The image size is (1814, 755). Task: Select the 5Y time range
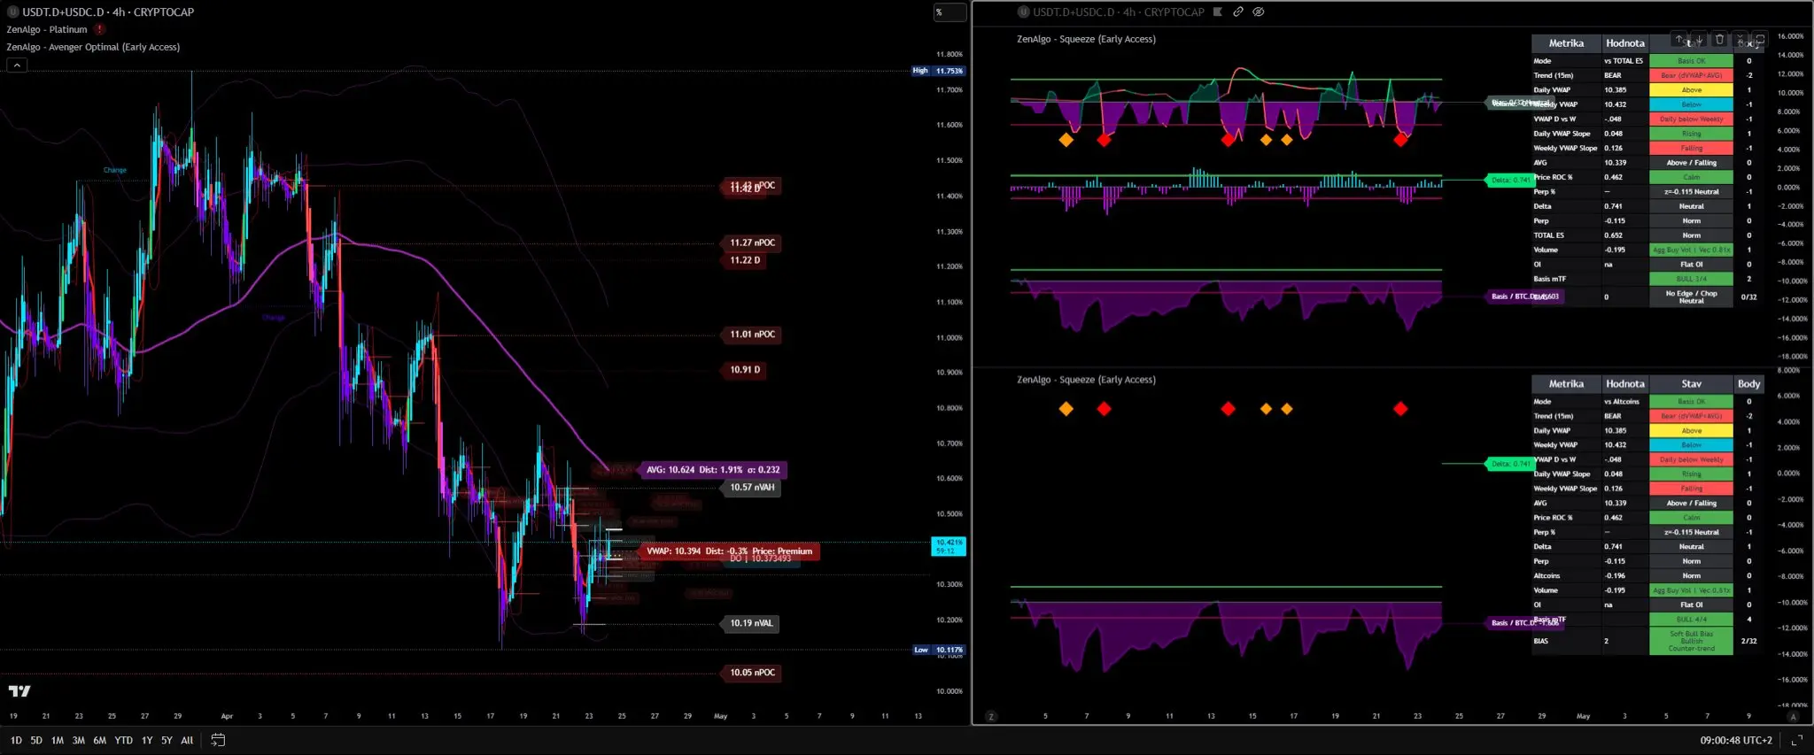[x=167, y=740]
